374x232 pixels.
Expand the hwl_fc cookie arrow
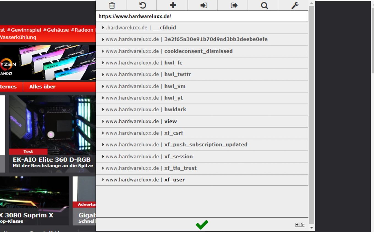(103, 63)
